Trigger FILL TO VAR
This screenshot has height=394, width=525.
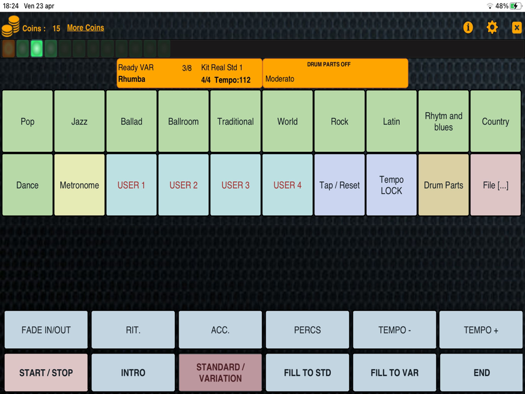click(394, 372)
